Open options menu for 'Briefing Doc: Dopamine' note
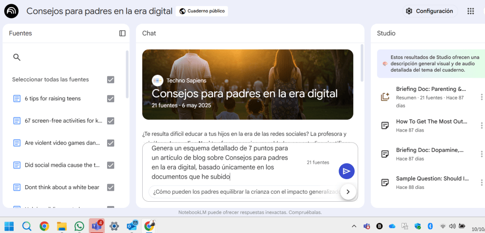Image resolution: width=485 pixels, height=233 pixels. coord(482,154)
